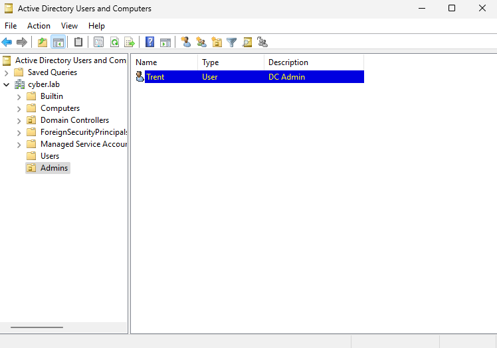Sort list by Description column header
The width and height of the screenshot is (497, 348).
[312, 62]
